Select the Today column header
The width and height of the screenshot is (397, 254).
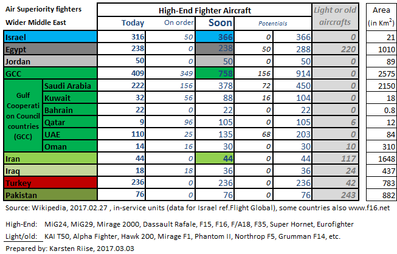click(133, 22)
